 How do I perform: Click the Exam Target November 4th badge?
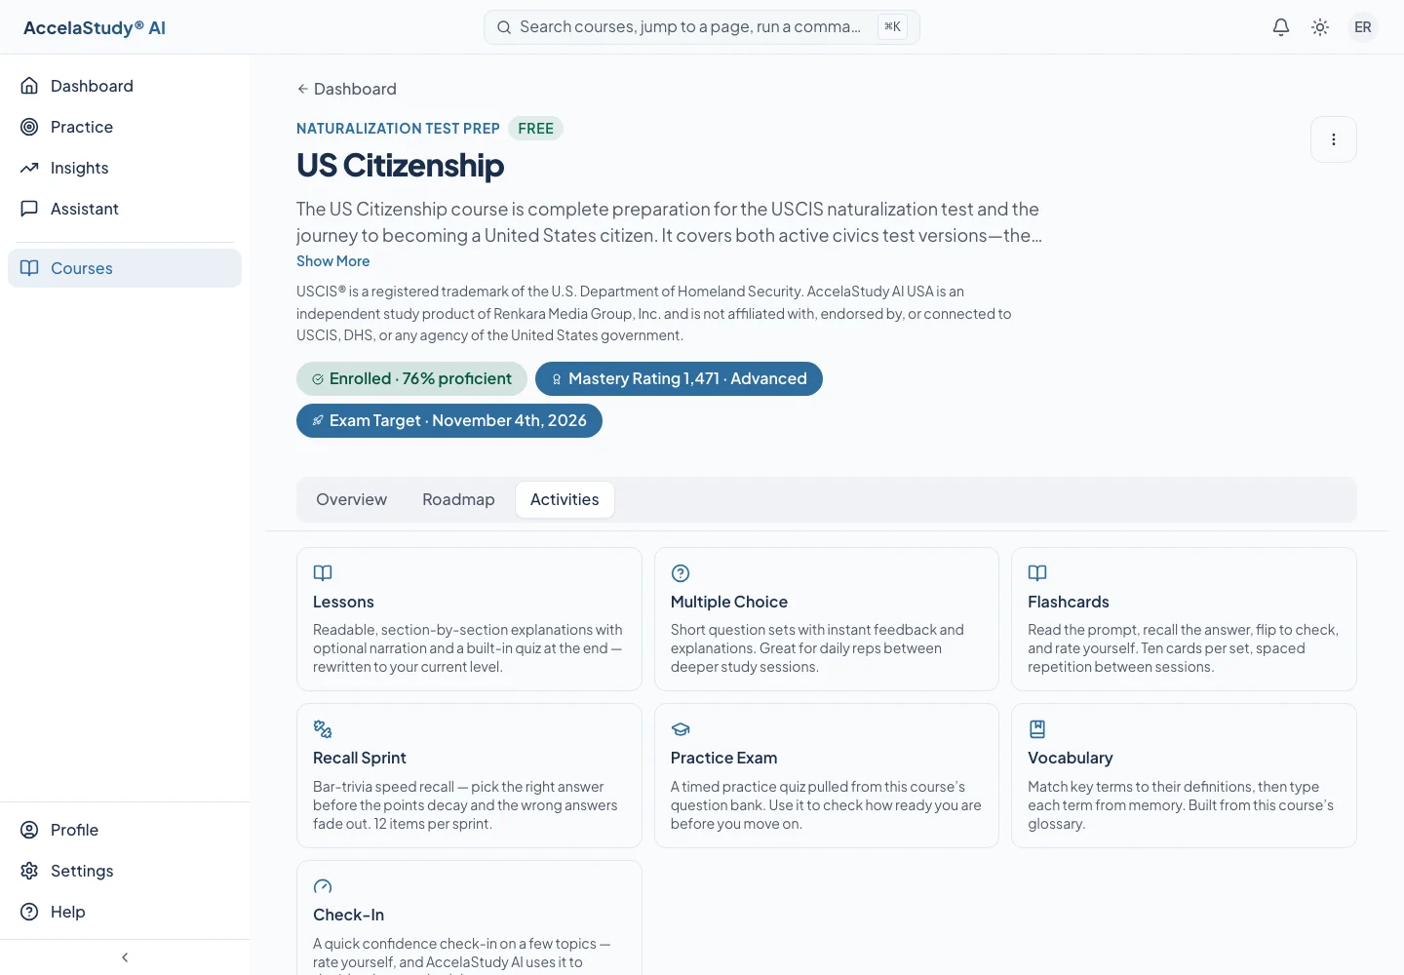point(449,421)
